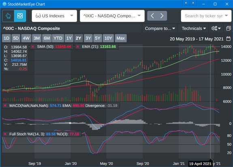
Task: Click the open price value 13984.58
Action: coord(19,47)
